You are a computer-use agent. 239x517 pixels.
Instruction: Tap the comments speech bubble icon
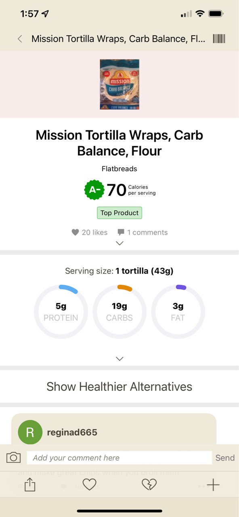click(121, 232)
